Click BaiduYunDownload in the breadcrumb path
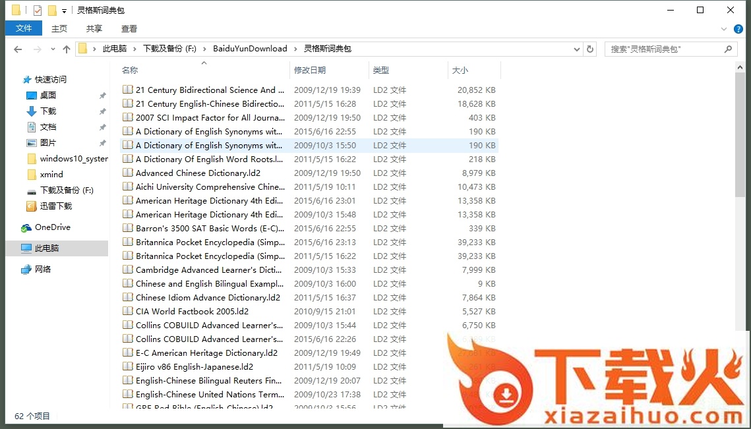This screenshot has width=751, height=429. pos(250,49)
